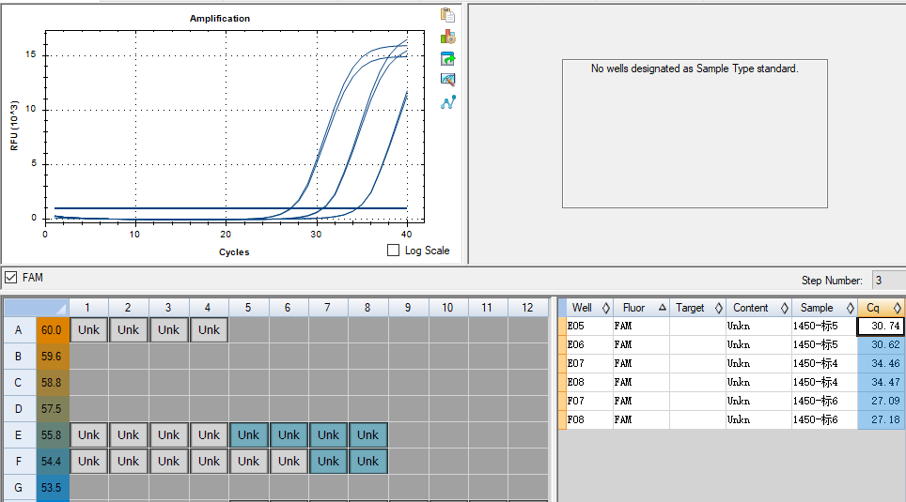This screenshot has width=906, height=502.
Task: Select well F5 Unk in plate
Action: pos(248,461)
